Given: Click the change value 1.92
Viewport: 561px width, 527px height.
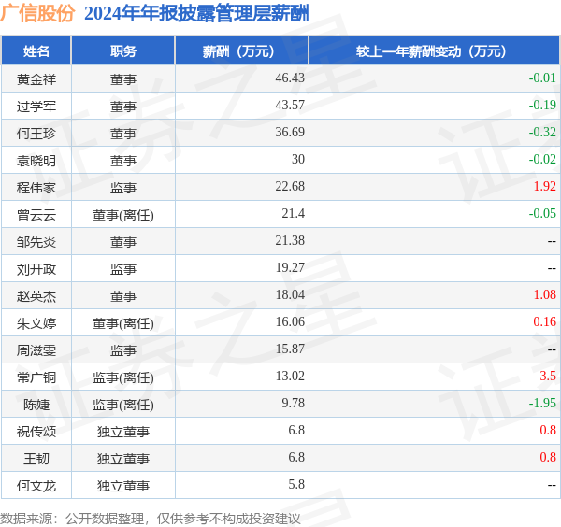Looking at the screenshot, I should click(x=545, y=187).
